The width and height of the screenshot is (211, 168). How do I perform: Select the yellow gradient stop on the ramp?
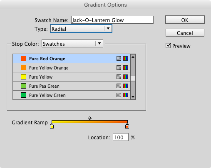(x=52, y=126)
